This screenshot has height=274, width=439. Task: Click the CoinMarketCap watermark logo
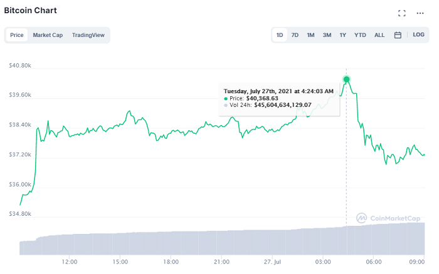coord(388,218)
